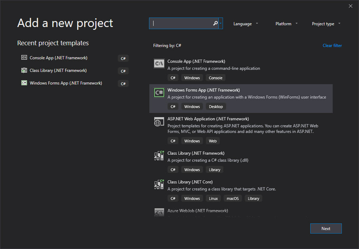Click the description "A project for creating a command-line application"
The height and width of the screenshot is (249, 359).
pyautogui.click(x=214, y=68)
